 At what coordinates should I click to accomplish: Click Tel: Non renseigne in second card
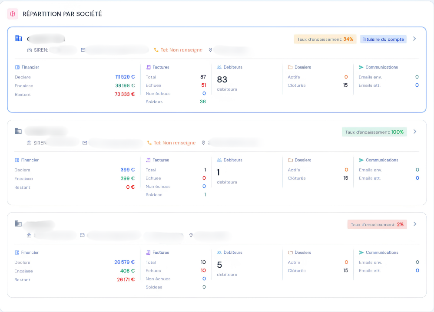click(175, 143)
